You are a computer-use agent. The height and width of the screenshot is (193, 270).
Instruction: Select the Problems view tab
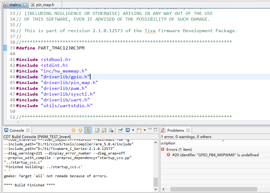[x=176, y=130]
